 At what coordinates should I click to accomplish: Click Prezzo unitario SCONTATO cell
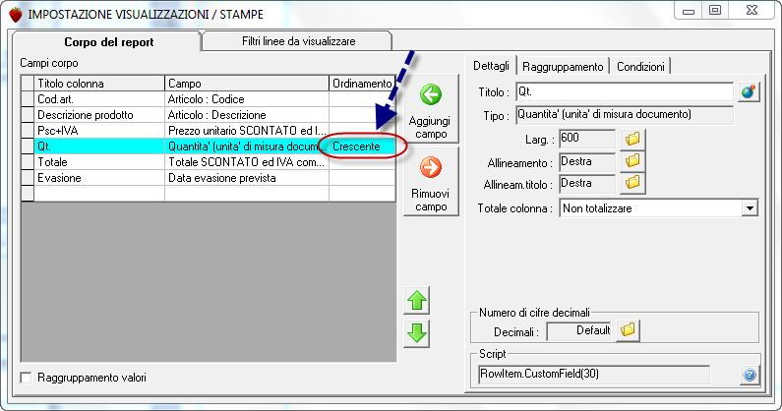(x=246, y=131)
